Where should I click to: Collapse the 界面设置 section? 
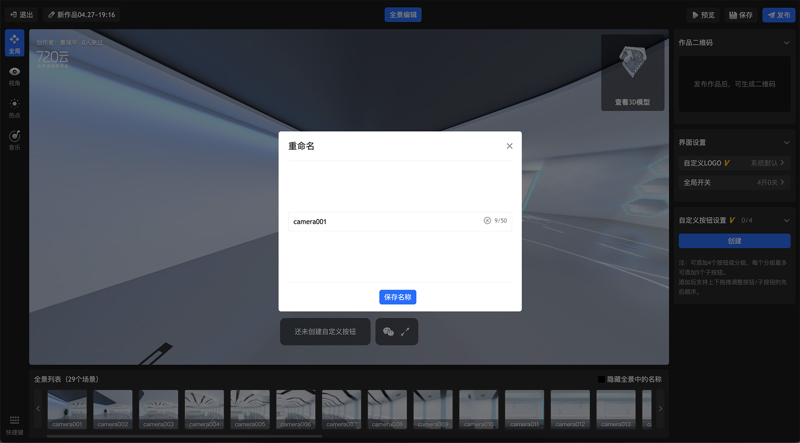tap(786, 143)
